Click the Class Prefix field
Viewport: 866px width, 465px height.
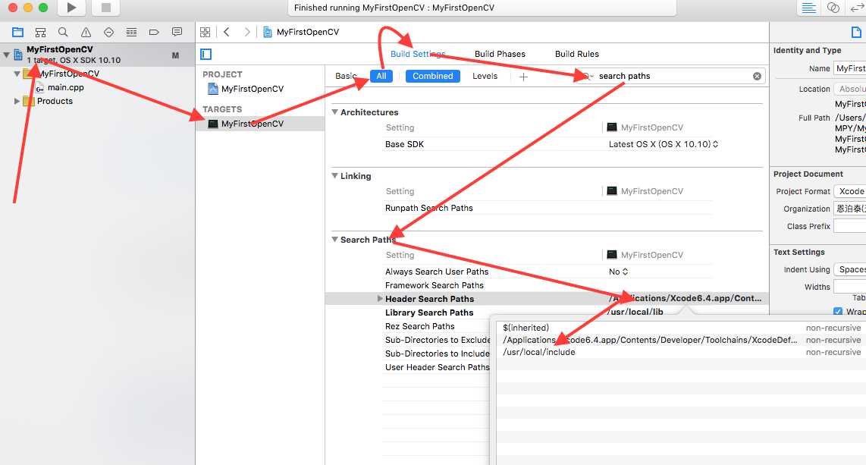[849, 226]
